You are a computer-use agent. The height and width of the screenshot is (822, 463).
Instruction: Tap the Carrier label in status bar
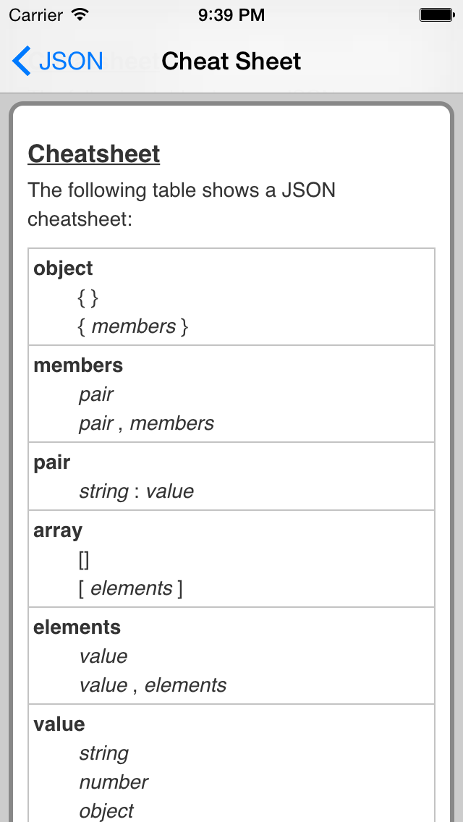pos(35,14)
